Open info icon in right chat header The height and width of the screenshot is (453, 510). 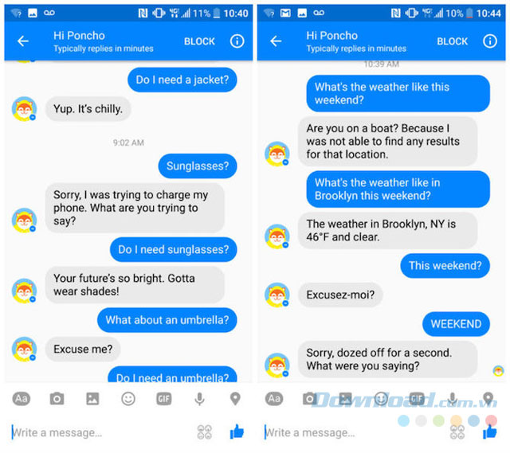click(490, 41)
